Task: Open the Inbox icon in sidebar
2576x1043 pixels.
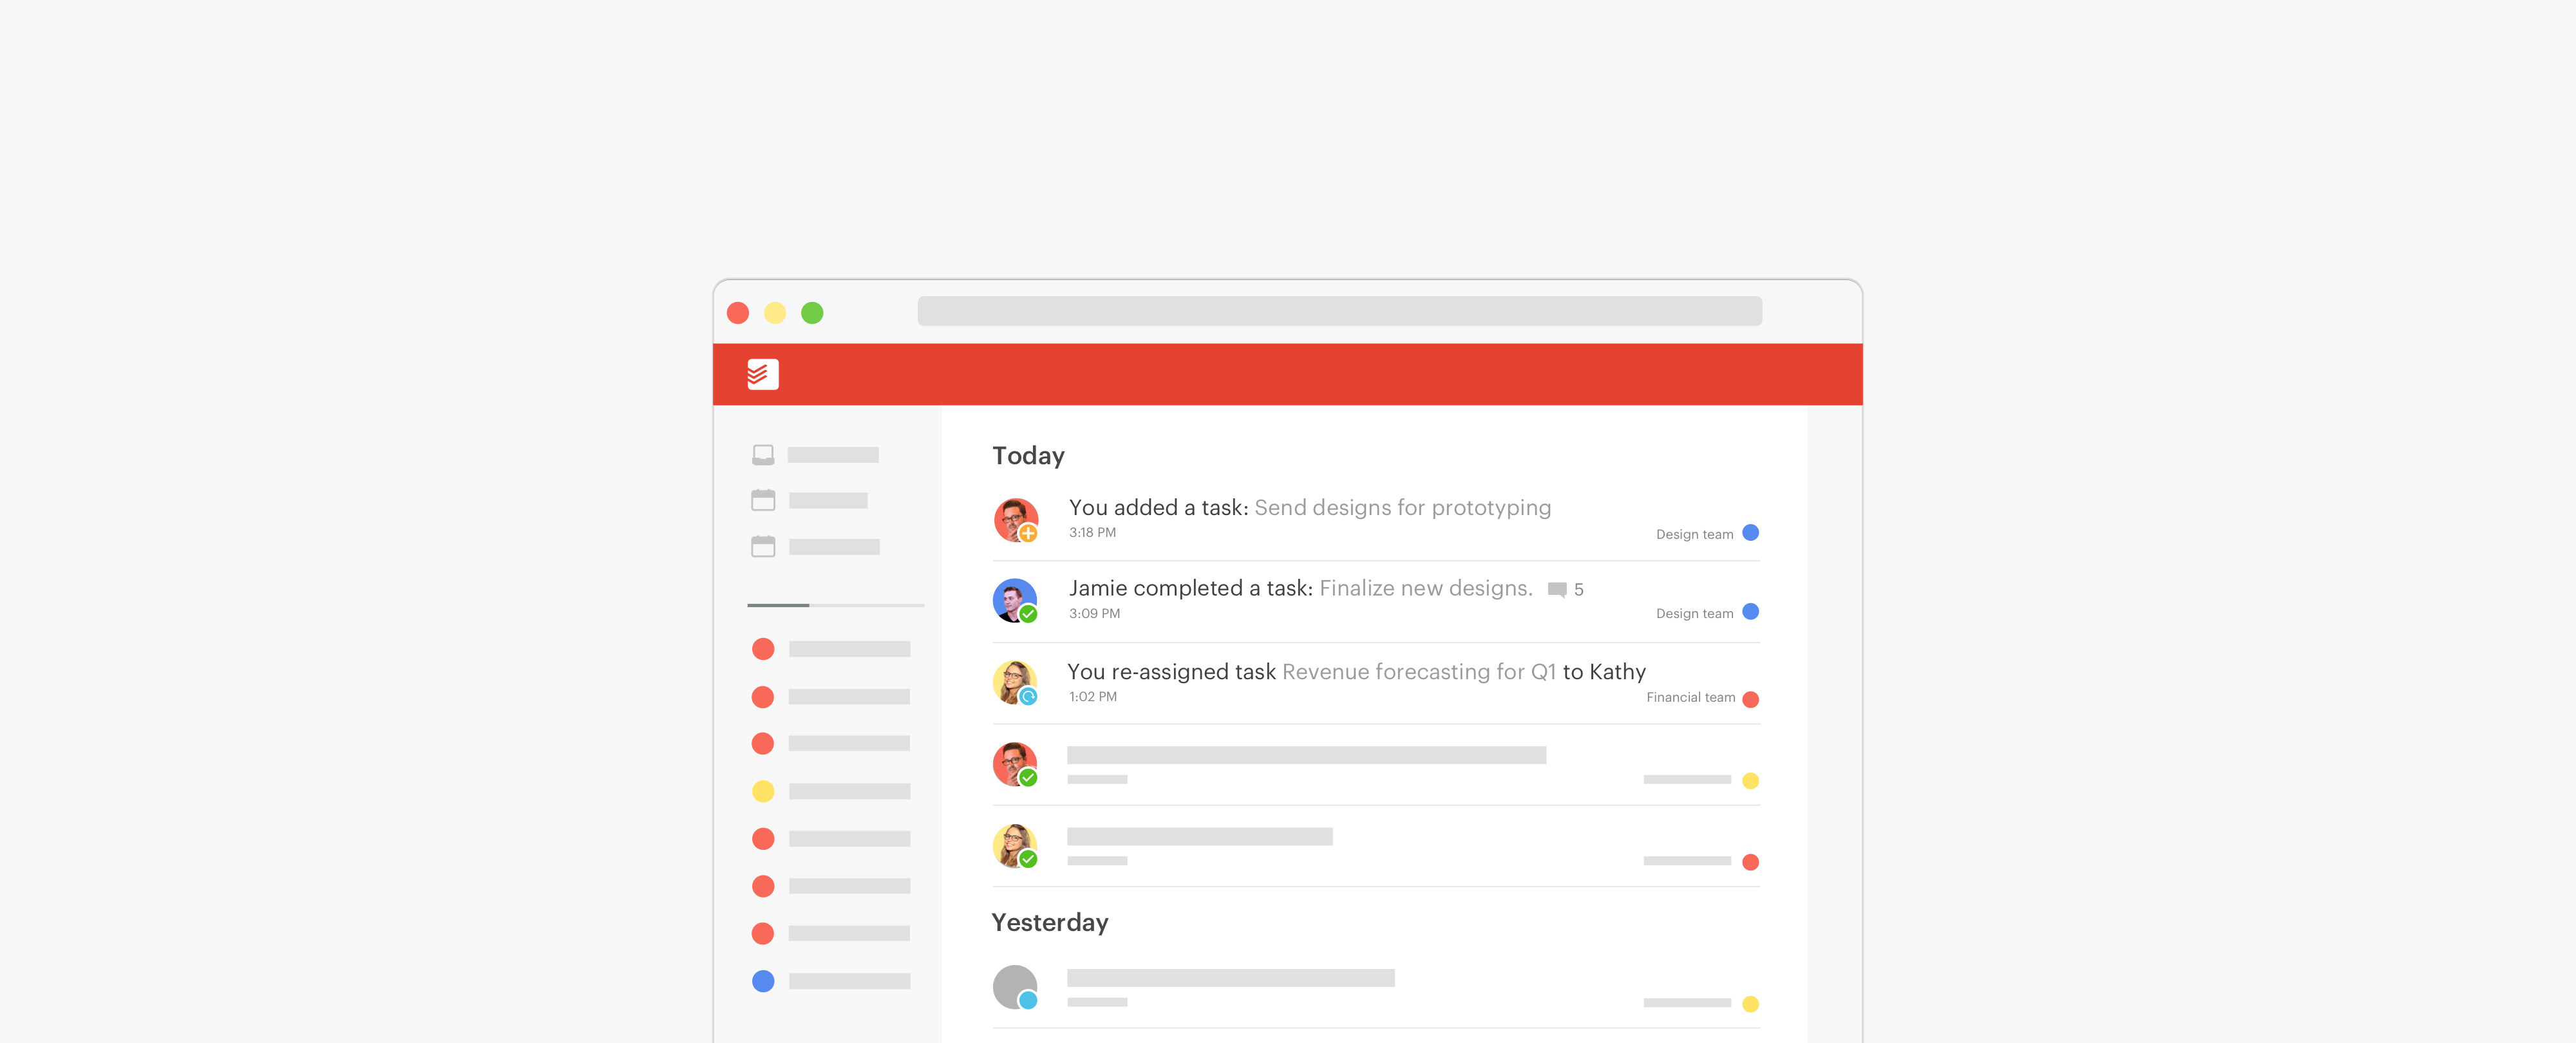Action: pyautogui.click(x=763, y=455)
